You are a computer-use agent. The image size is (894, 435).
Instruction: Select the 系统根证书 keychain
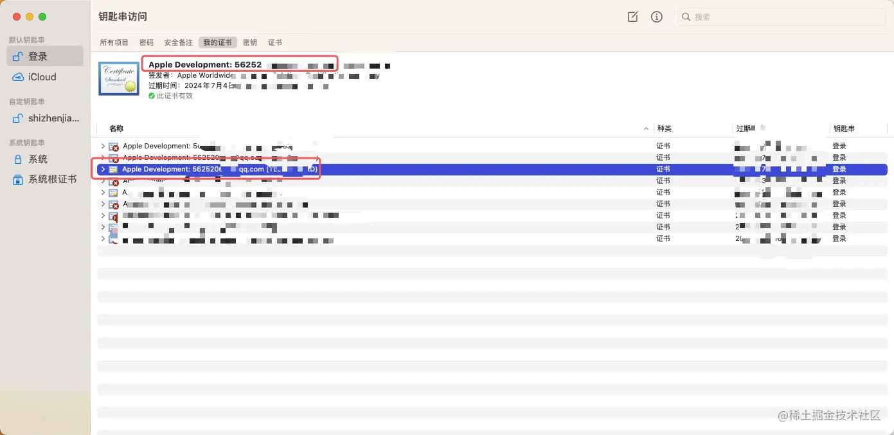[x=45, y=179]
